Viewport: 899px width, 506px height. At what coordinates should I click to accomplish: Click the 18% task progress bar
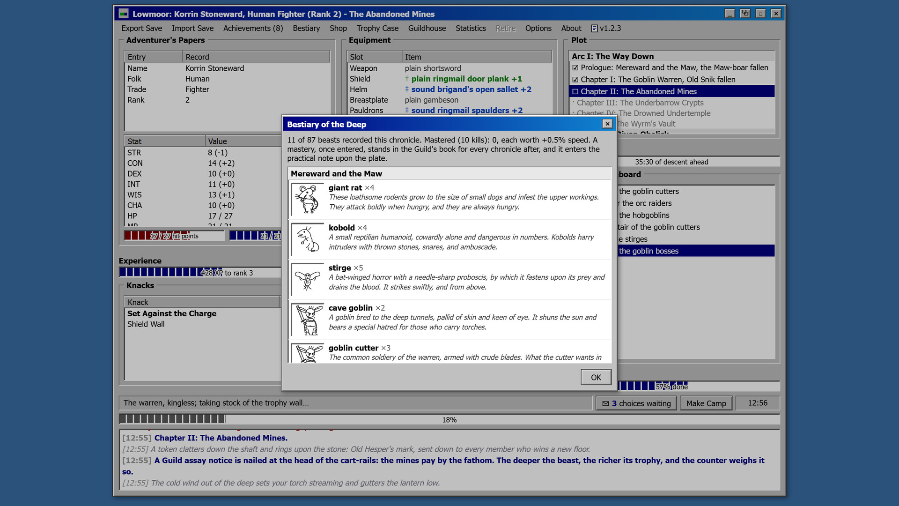[x=449, y=419]
